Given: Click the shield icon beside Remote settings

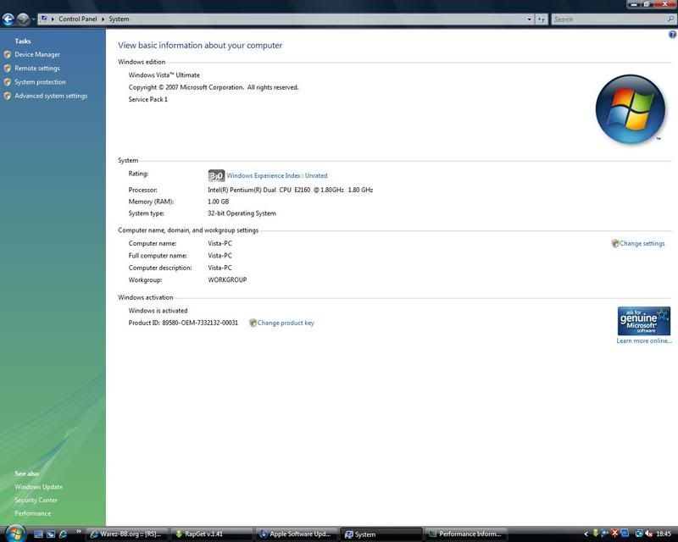Looking at the screenshot, I should pyautogui.click(x=8, y=69).
